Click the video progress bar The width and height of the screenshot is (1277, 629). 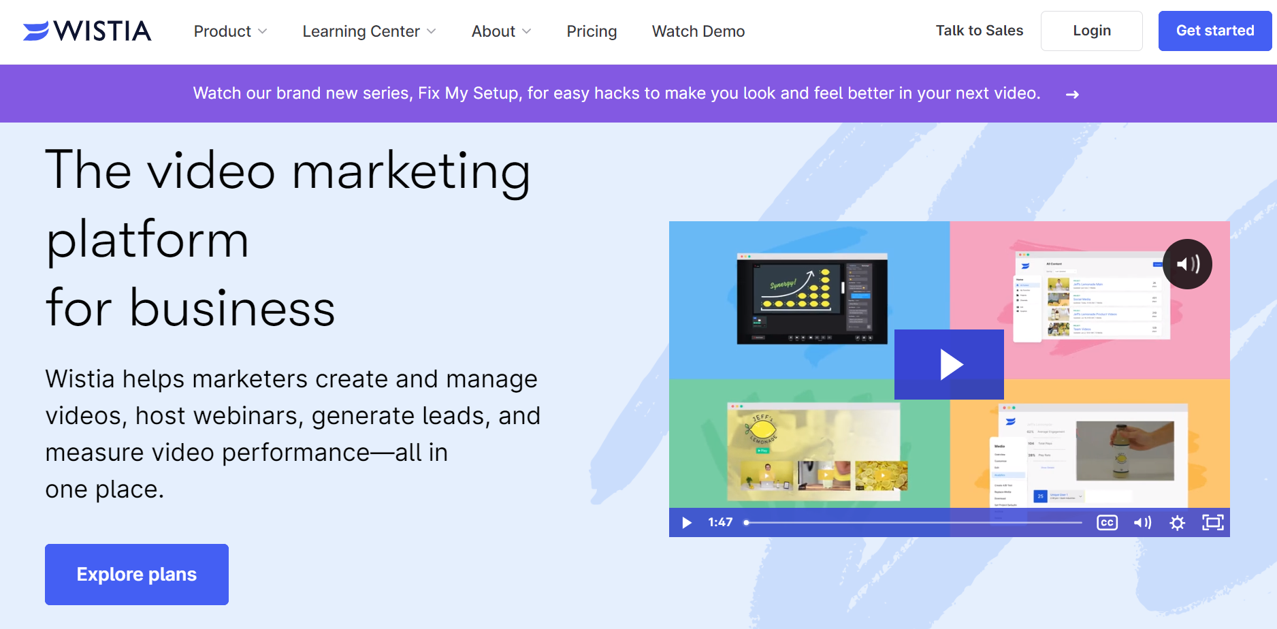[x=914, y=523]
